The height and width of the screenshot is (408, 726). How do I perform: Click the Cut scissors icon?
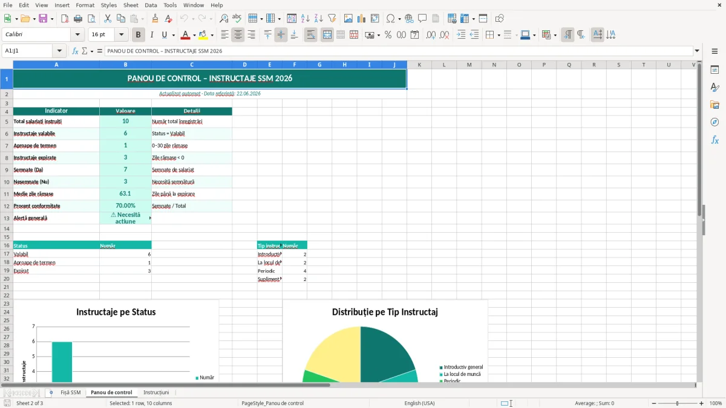pyautogui.click(x=108, y=19)
